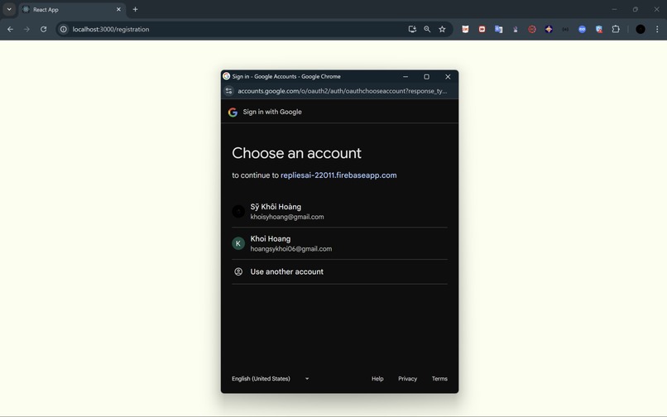Click the accounts.google.com popup URL

click(x=342, y=91)
